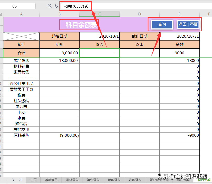Click the 废品销售 row label
Viewport: 212px width, 184px height.
click(21, 72)
